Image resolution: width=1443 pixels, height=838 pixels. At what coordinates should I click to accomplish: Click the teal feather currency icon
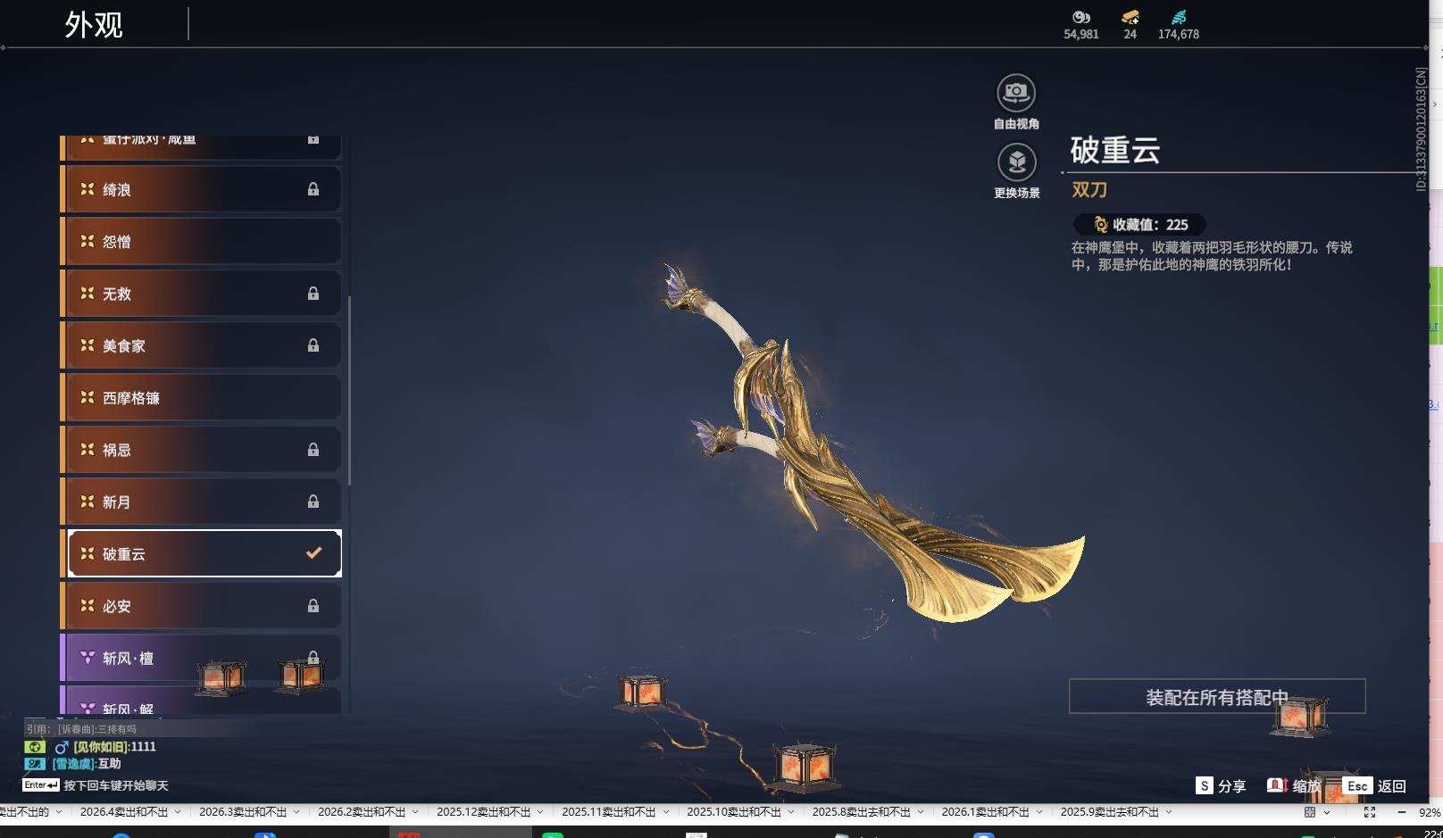coord(1179,17)
